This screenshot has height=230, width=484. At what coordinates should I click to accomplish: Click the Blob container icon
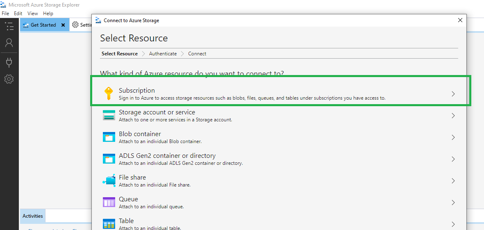pos(109,137)
